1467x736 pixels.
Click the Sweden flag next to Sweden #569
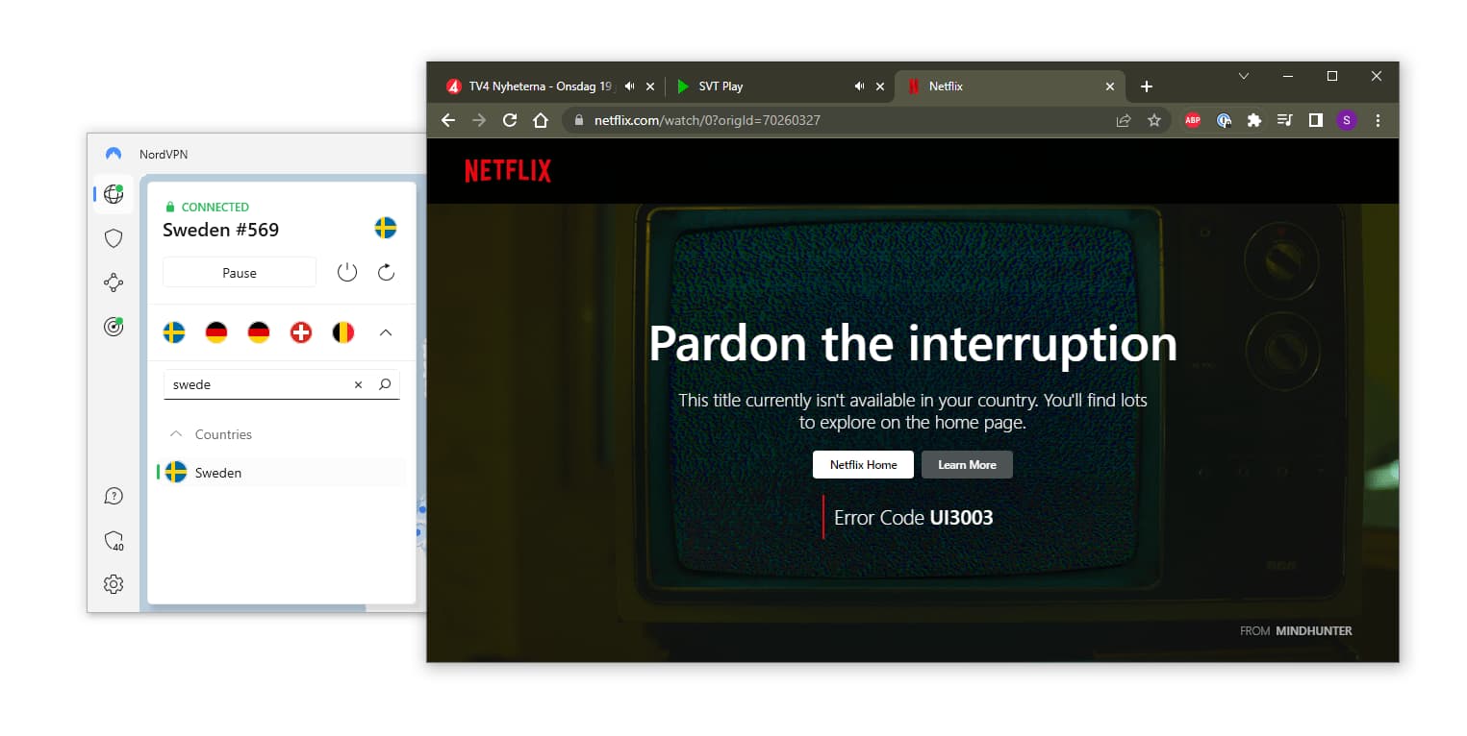[386, 228]
